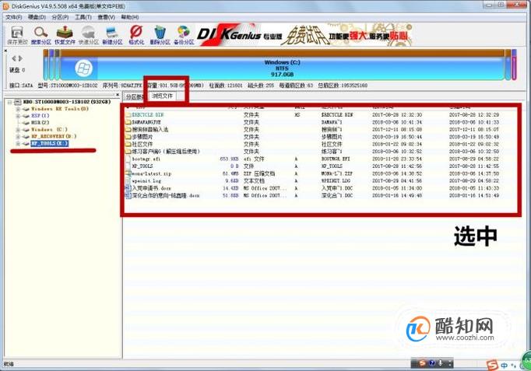The image size is (531, 371).
Task: Close the disk tree panel with its x
Action: coord(118,95)
